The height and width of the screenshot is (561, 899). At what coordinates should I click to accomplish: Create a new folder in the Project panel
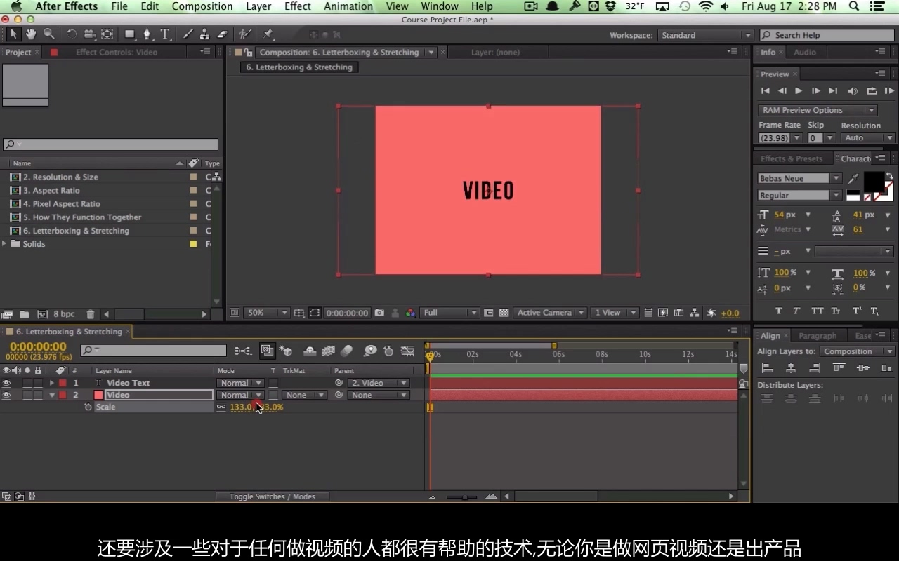coord(24,314)
